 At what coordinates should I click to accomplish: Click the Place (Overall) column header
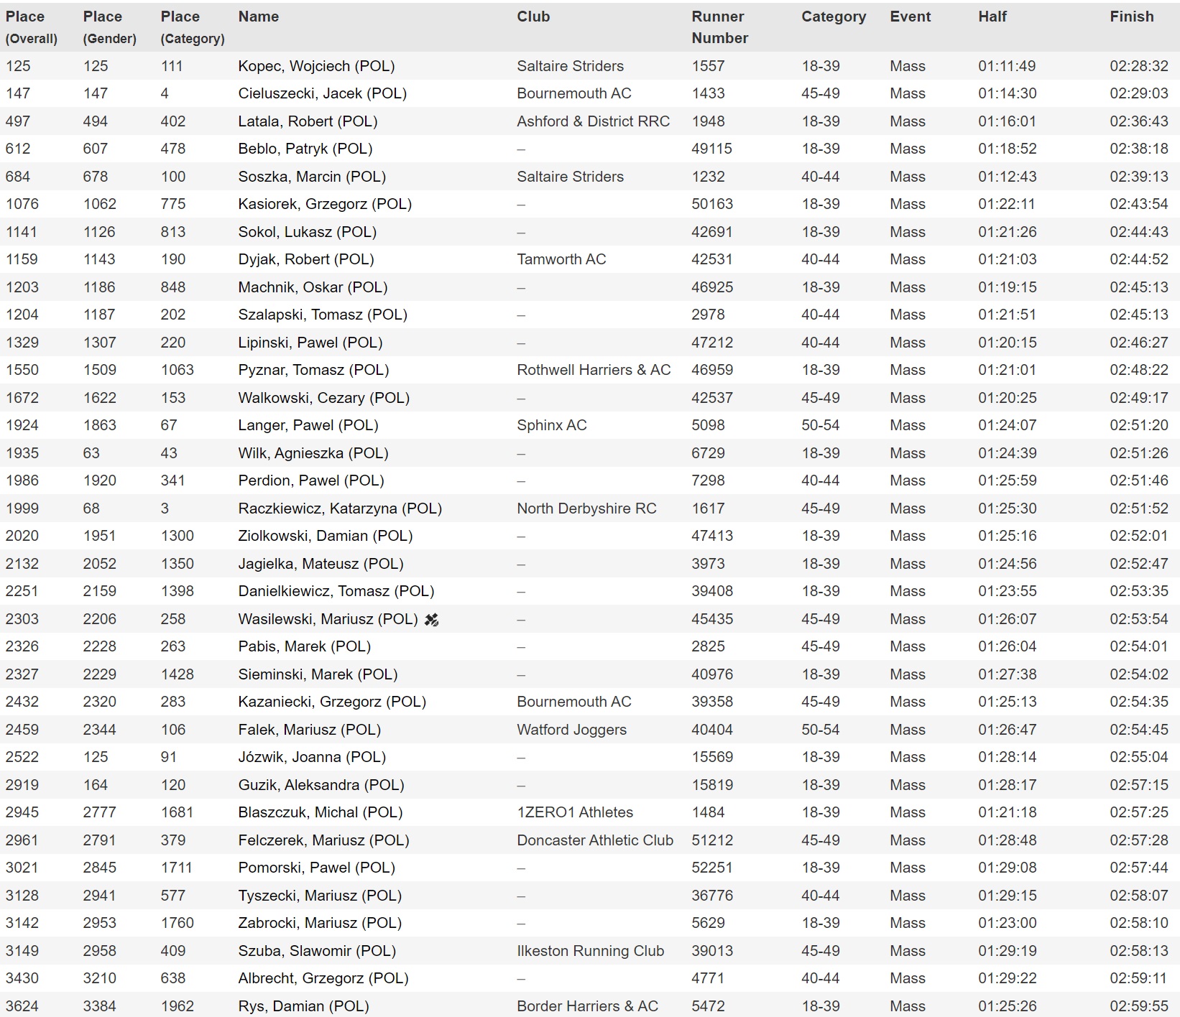[x=32, y=27]
